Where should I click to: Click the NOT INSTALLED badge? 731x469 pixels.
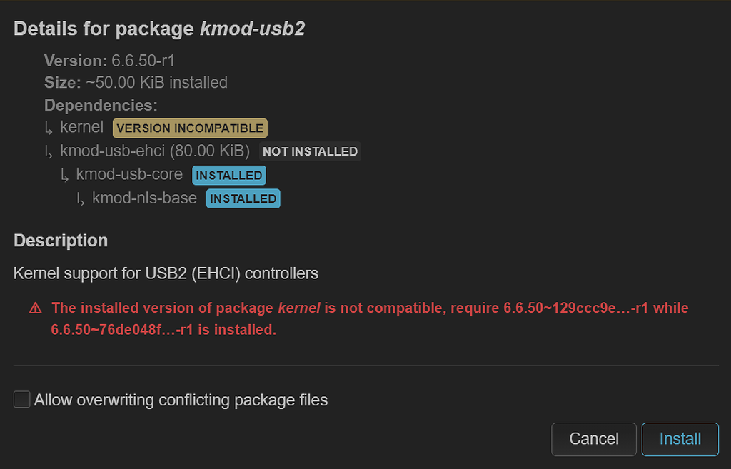coord(310,151)
